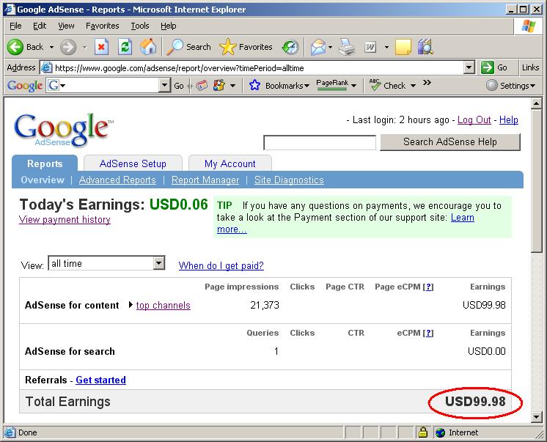Open Back button history dropdown arrow

(51, 47)
